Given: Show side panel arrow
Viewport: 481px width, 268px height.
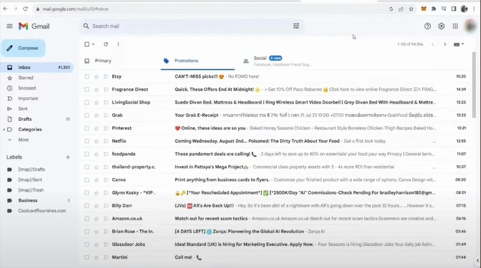Looking at the screenshot, I should (478, 260).
